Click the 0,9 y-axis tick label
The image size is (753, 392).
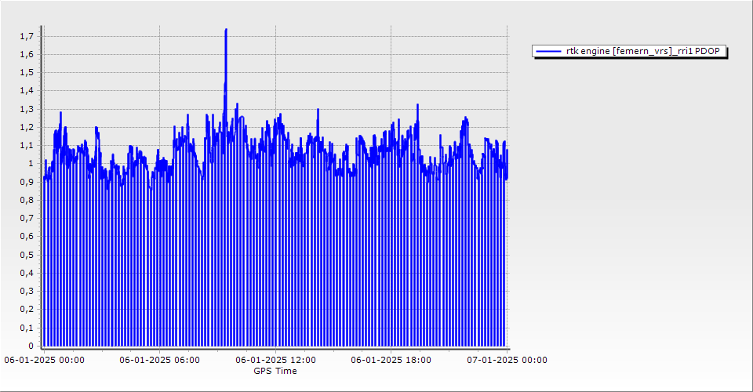[x=27, y=182]
